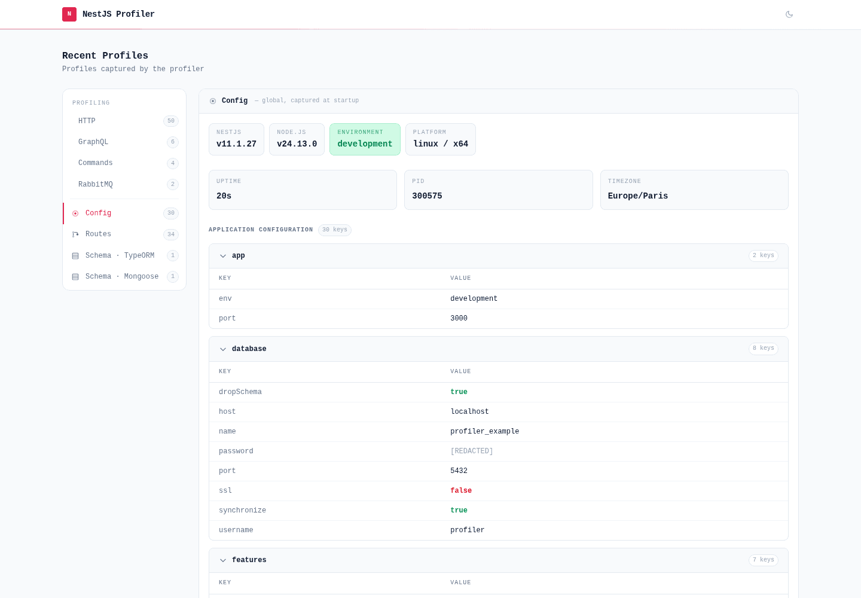Viewport: 861px width, 598px height.
Task: Open the RabbitMQ profiling section
Action: pyautogui.click(x=124, y=184)
